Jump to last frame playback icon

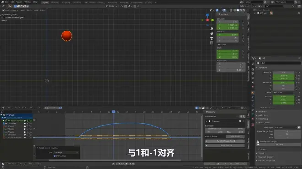[x=133, y=164]
